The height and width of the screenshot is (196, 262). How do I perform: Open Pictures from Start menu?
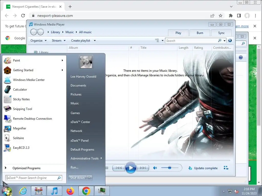76,94
